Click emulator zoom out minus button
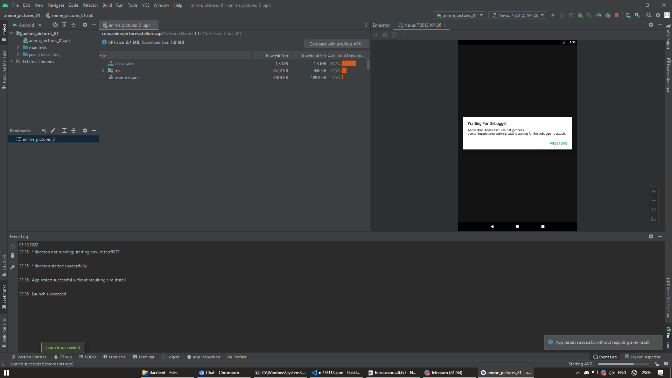672x378 pixels. [x=654, y=201]
